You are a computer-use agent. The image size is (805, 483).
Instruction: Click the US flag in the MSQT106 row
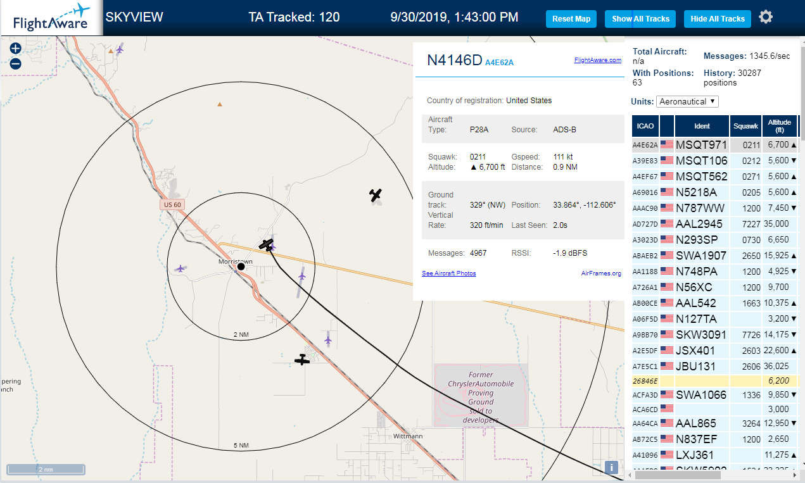click(666, 161)
